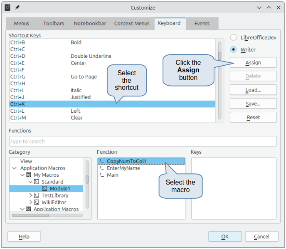Select the Ctrl+I Italic shortcut row

pyautogui.click(x=112, y=90)
